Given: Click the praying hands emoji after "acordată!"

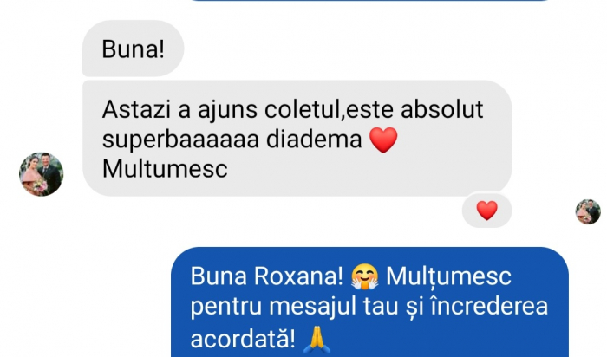Looking at the screenshot, I should coord(317,339).
